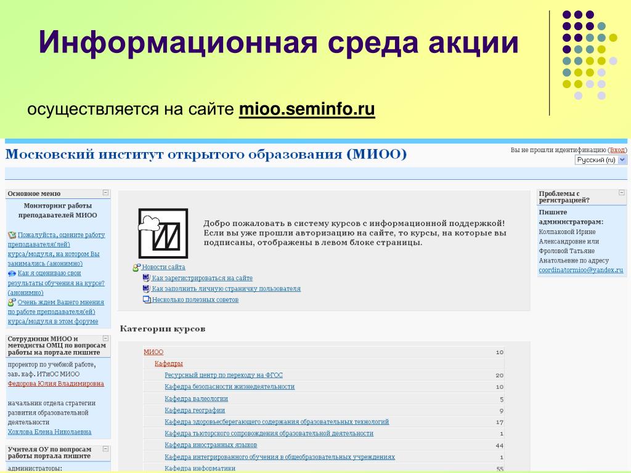
Task: Open 'Кафедра тьюторского сопровождения' category
Action: pos(269,433)
